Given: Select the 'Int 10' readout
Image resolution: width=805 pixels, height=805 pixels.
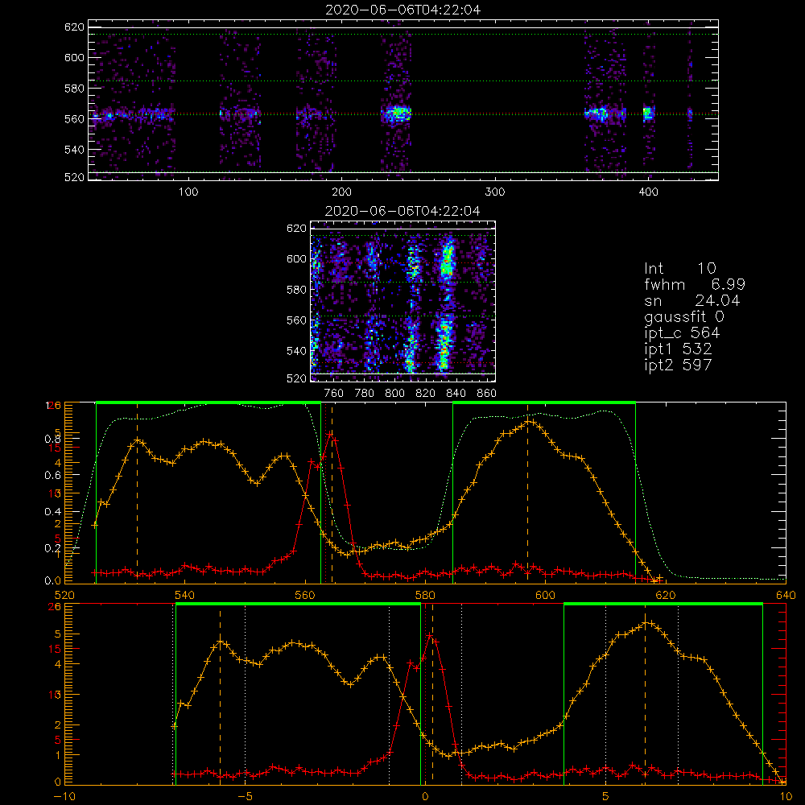Looking at the screenshot, I should 679,269.
